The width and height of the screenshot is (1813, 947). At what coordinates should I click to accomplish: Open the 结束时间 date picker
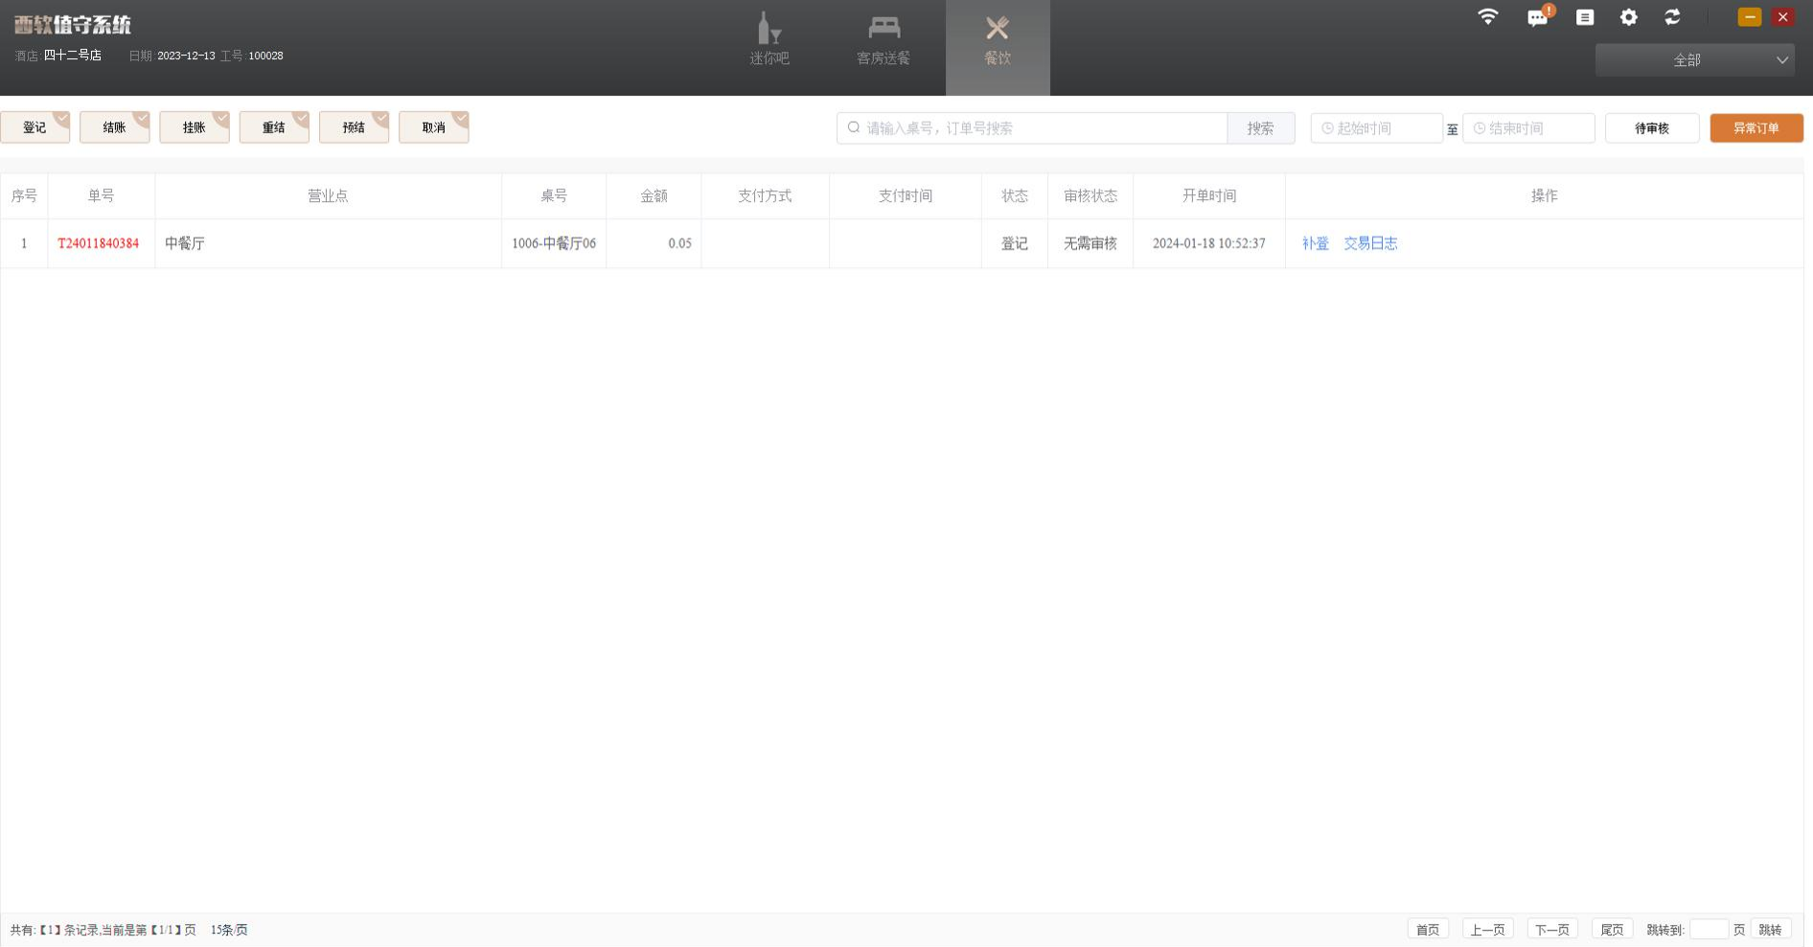tap(1528, 128)
